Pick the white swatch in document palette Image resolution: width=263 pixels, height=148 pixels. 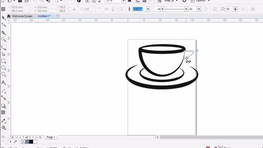[35, 141]
